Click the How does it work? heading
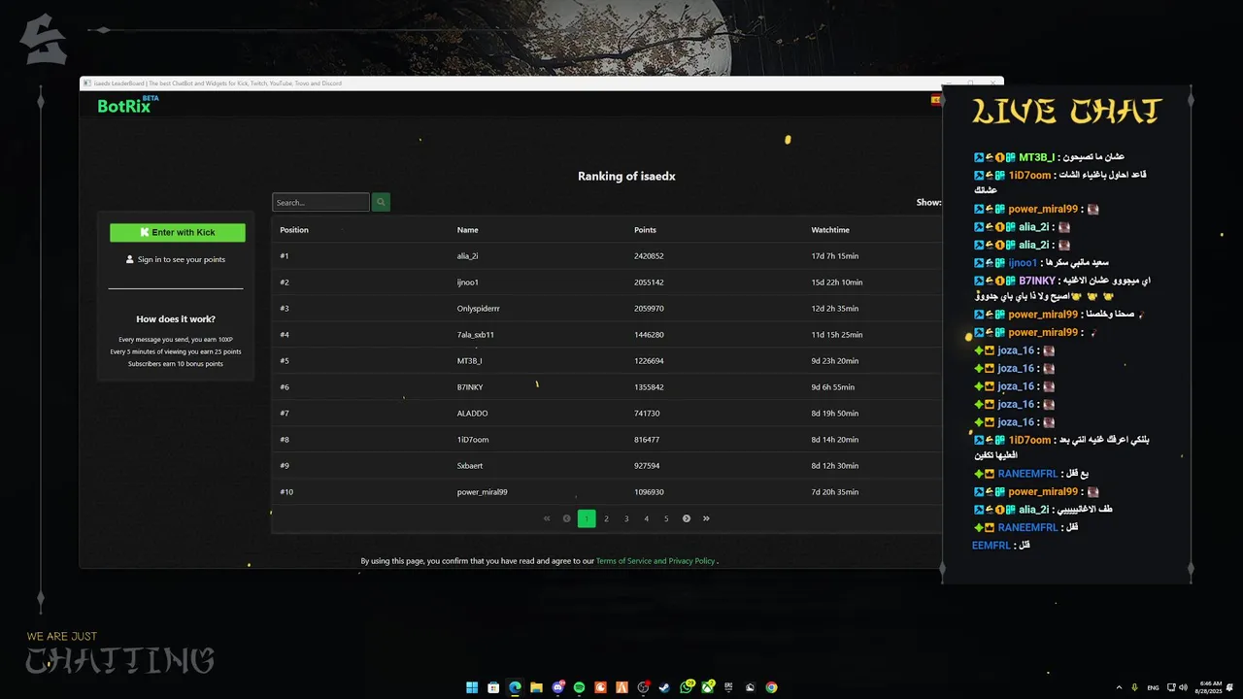 [x=176, y=319]
